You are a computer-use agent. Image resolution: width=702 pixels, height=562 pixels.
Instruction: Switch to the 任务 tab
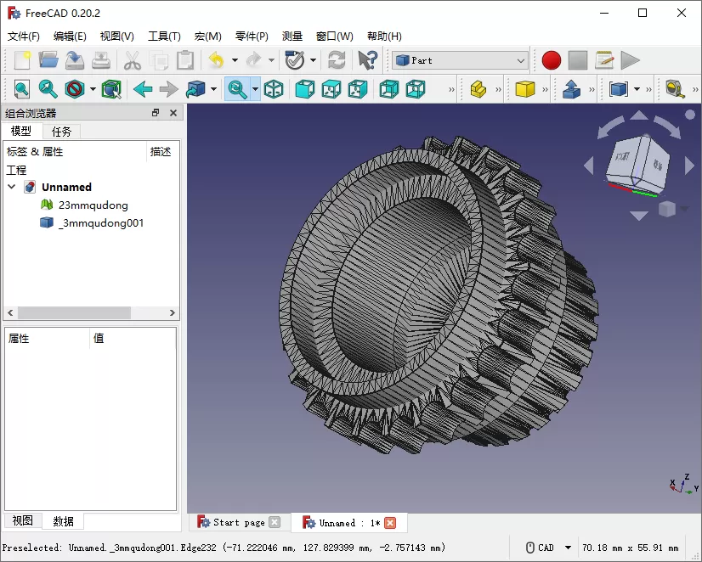(x=60, y=132)
